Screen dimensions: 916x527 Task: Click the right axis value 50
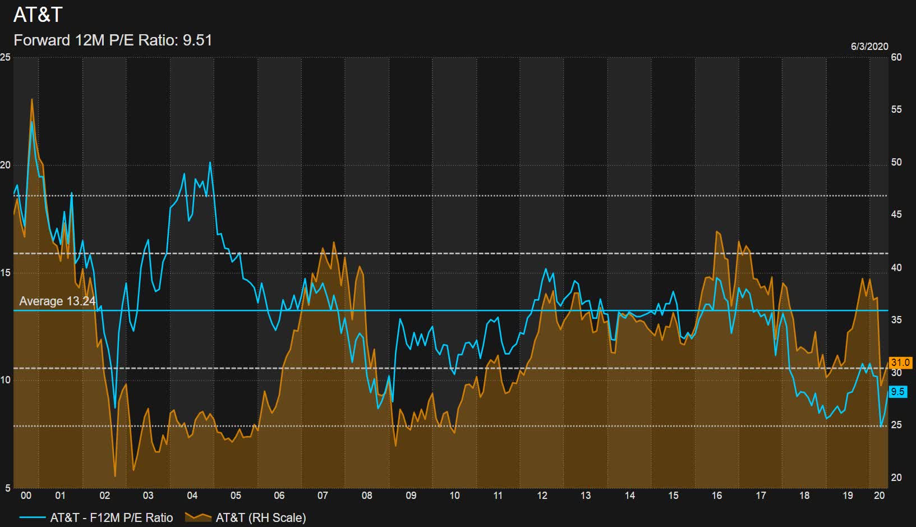(896, 162)
